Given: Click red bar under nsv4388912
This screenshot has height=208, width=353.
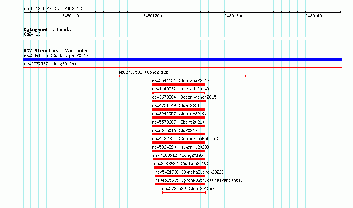Looking at the screenshot, I should pos(179,159).
